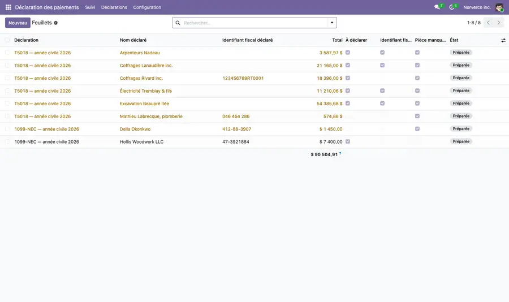Click the magnifier search icon
Image resolution: width=509 pixels, height=302 pixels.
pyautogui.click(x=178, y=23)
